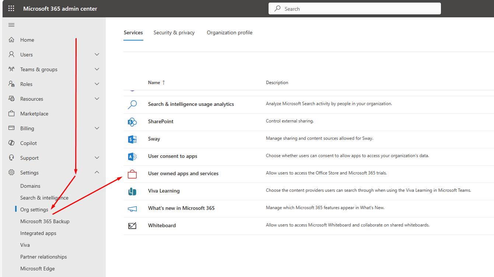The width and height of the screenshot is (494, 277).
Task: Click the Home house icon
Action: [11, 40]
